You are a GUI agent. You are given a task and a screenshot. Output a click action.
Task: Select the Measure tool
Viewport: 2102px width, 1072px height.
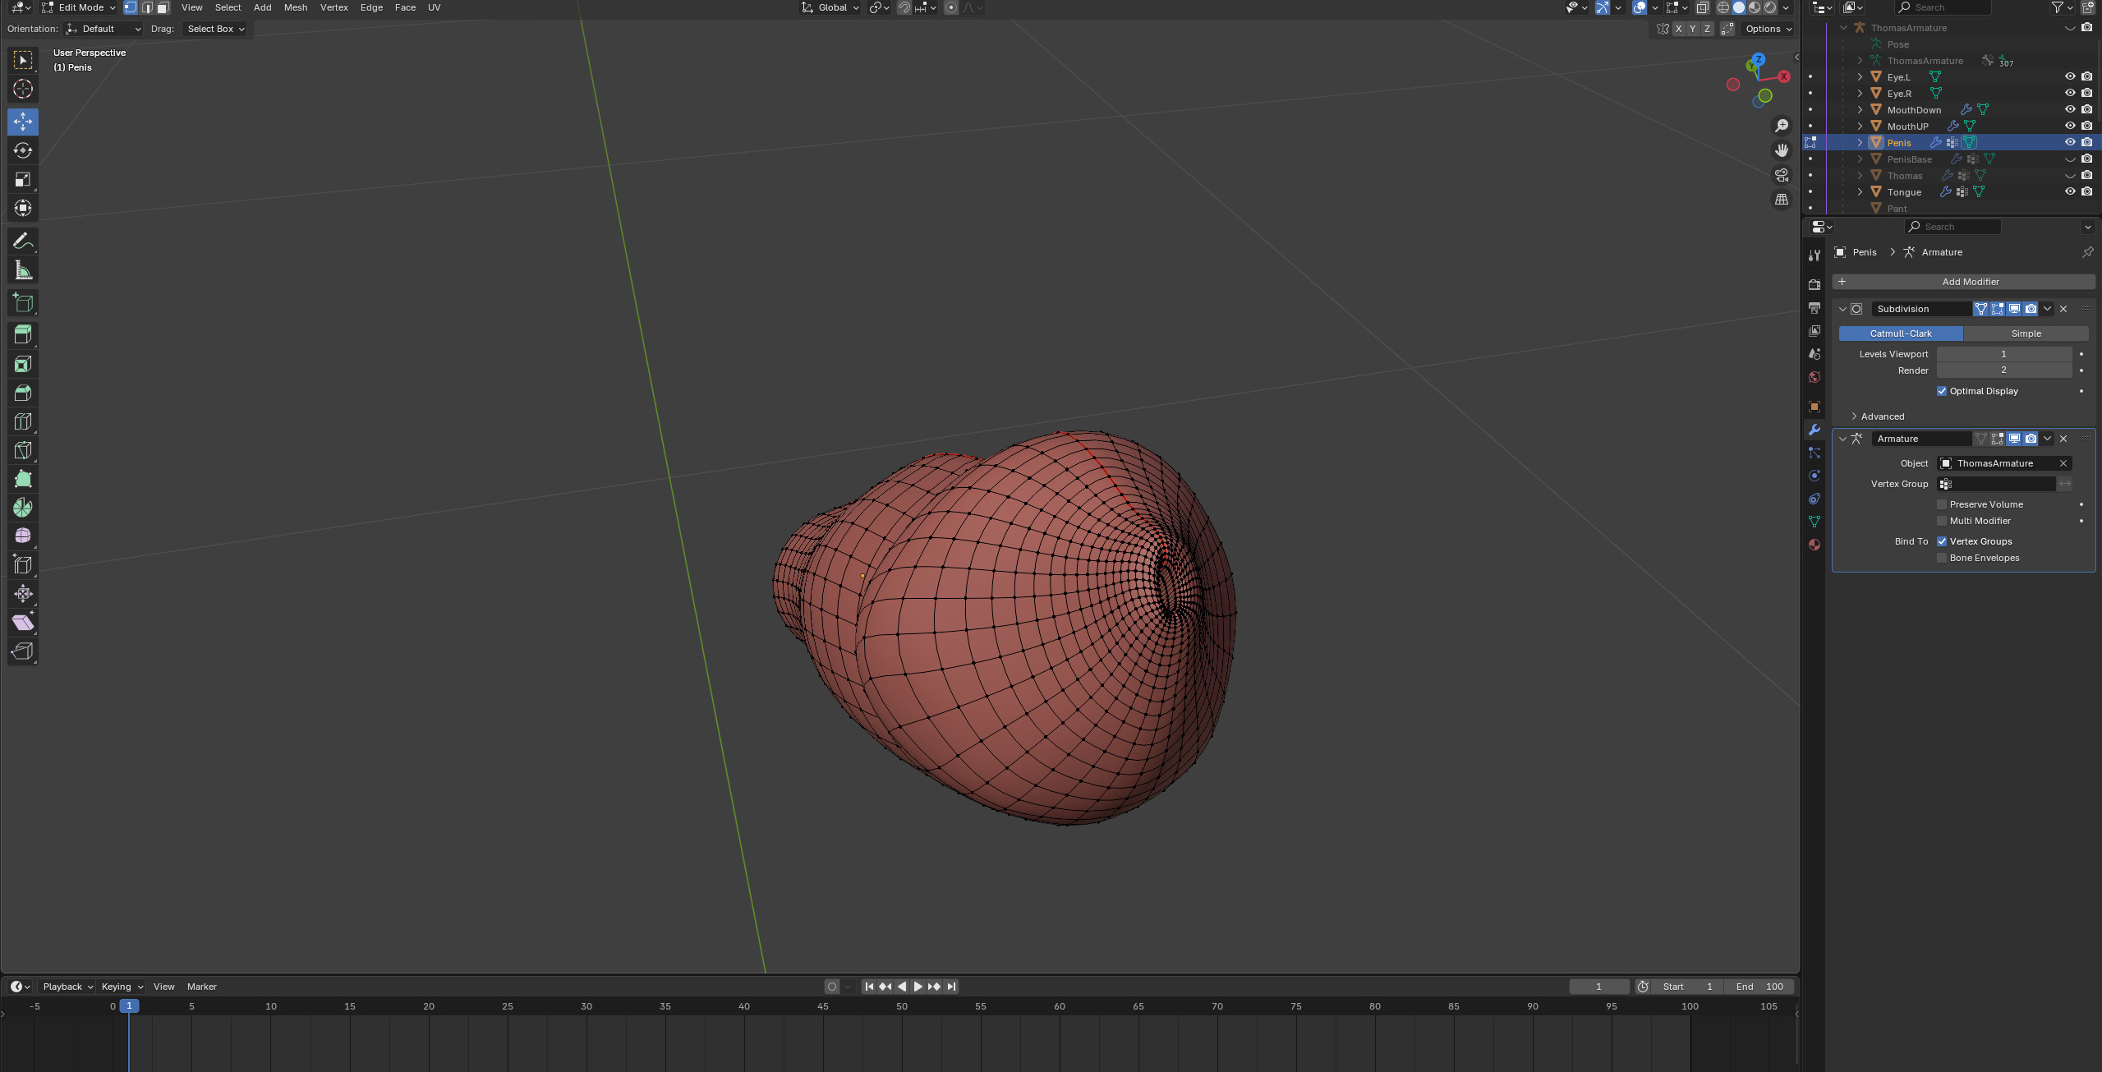23,270
